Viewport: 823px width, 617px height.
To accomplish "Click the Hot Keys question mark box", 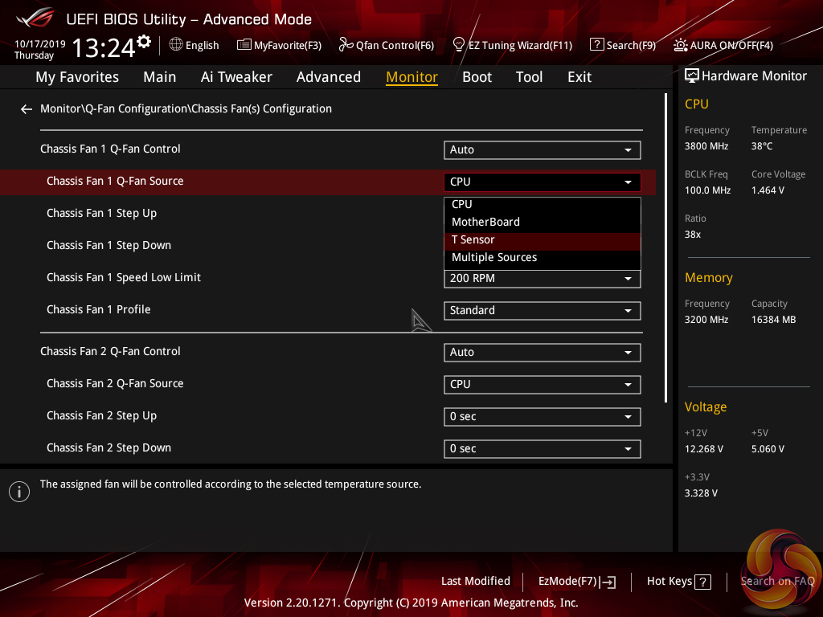I will [x=702, y=582].
